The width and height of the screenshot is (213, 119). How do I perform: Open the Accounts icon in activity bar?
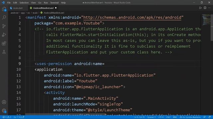point(4,102)
